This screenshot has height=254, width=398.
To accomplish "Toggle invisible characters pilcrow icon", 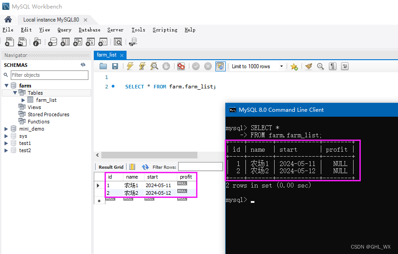I will click(332, 66).
